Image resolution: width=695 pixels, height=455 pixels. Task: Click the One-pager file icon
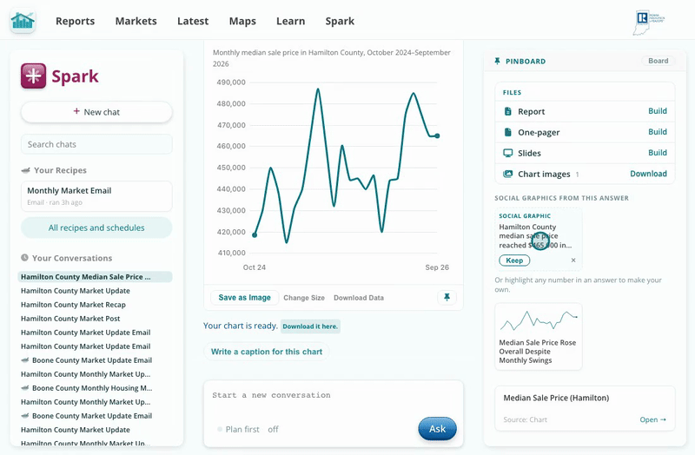point(508,132)
